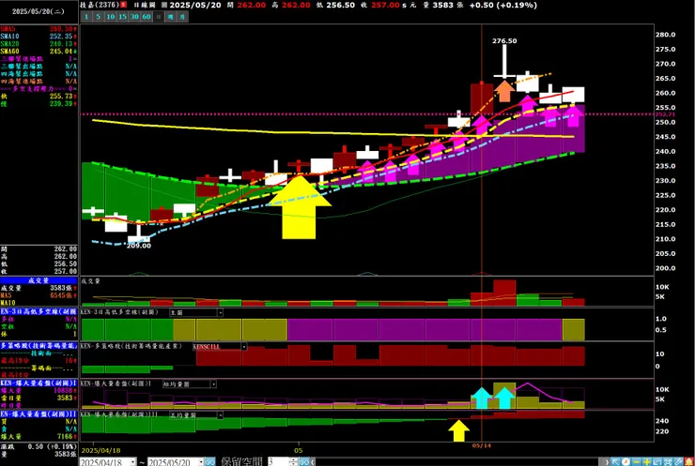Click the round orange clock icon in bottom toolbar
Viewport: 695px width, 466px height.
tap(625, 462)
